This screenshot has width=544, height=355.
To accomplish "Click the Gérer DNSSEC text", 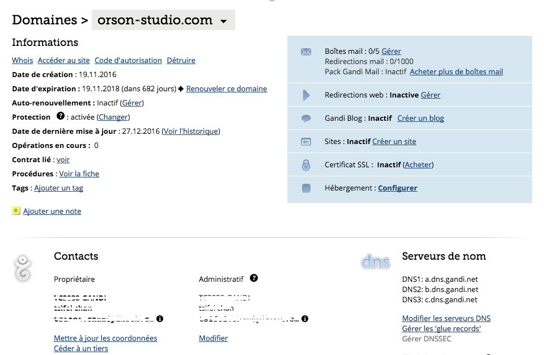I will (427, 339).
